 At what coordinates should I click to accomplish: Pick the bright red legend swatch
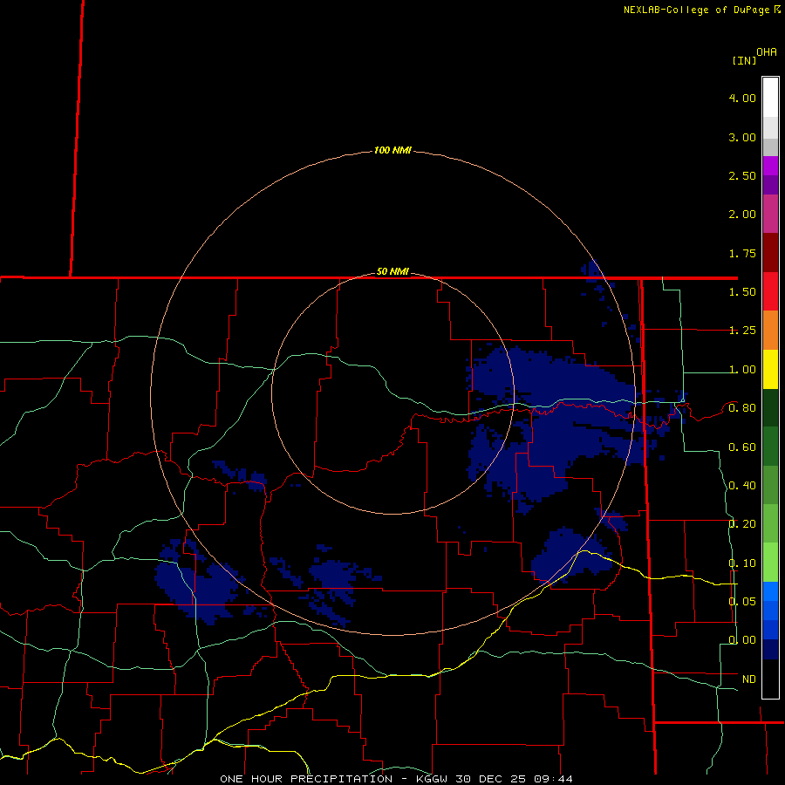click(770, 291)
